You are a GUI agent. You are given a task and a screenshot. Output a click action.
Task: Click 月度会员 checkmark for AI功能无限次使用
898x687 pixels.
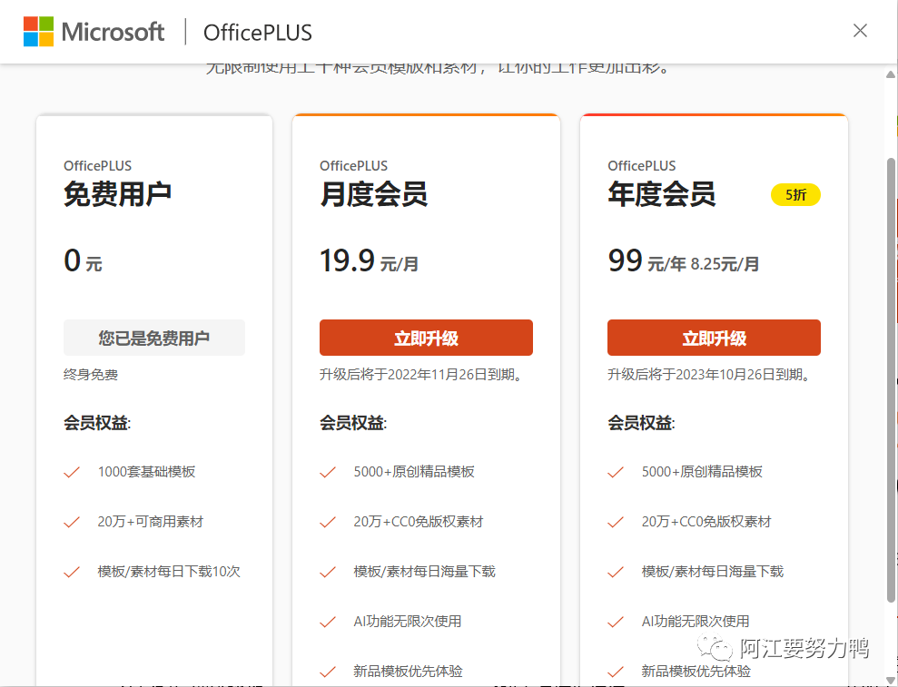[x=328, y=622]
